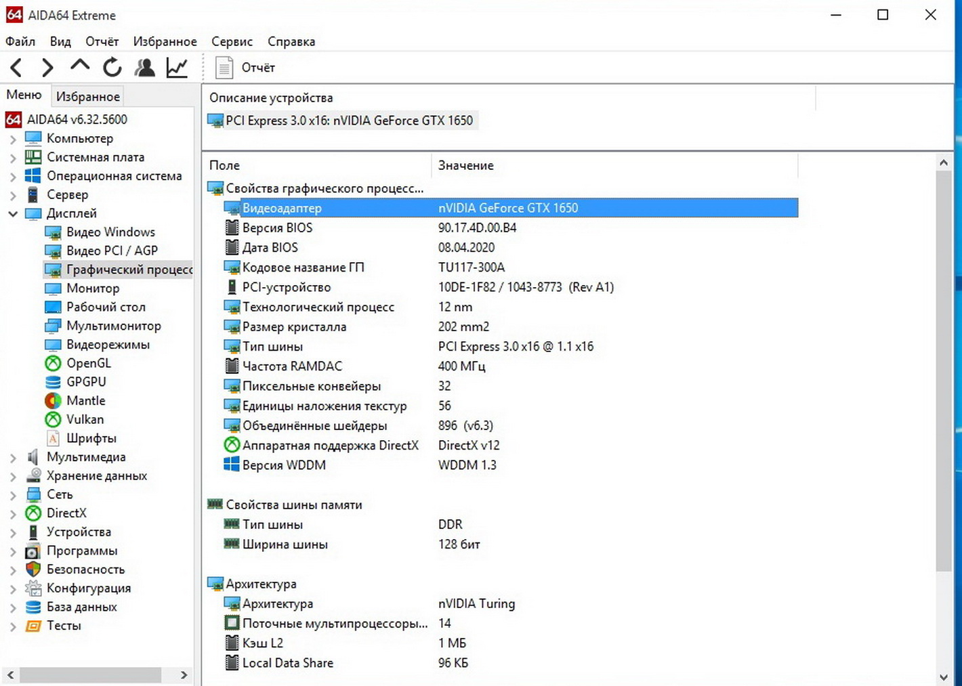Image resolution: width=962 pixels, height=686 pixels.
Task: Select Видео PCI / AGP item
Action: pos(102,251)
